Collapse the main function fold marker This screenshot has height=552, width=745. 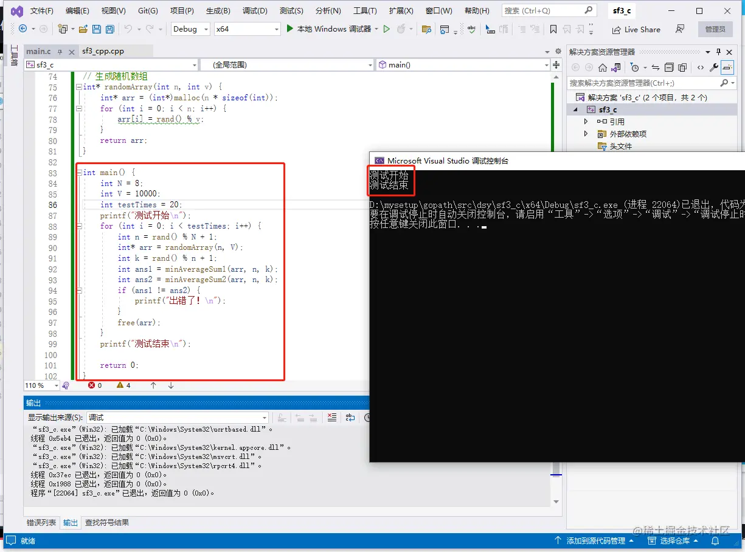coord(79,173)
